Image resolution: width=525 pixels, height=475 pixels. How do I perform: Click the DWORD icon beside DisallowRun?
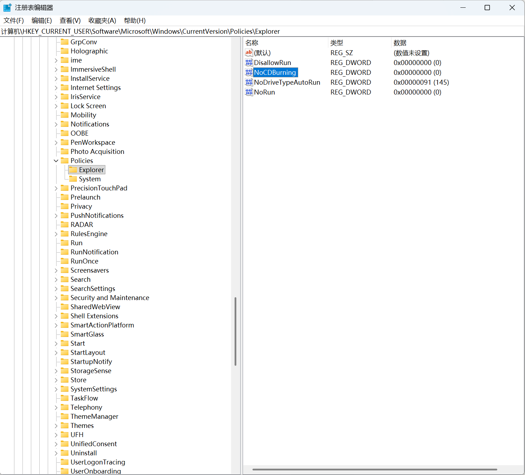249,63
